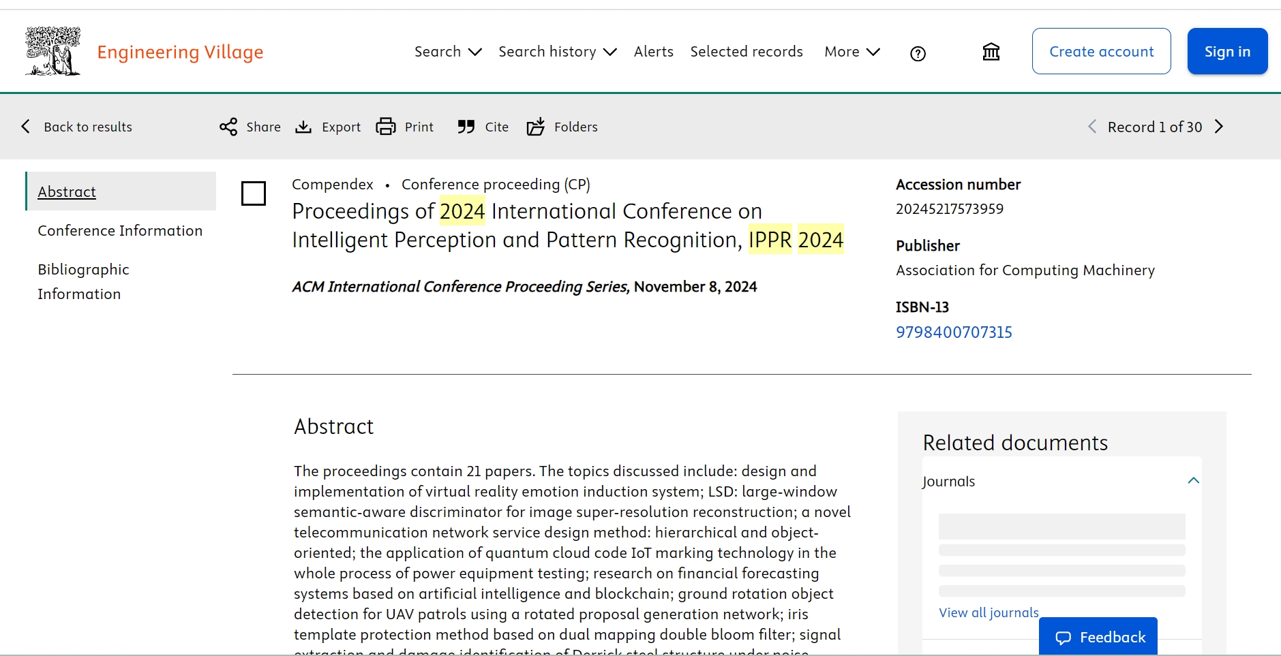Click the Sign in button

[1227, 51]
